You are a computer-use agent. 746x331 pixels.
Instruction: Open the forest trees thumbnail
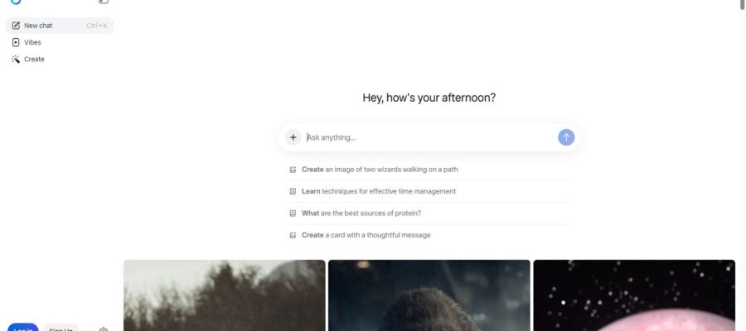tap(225, 295)
